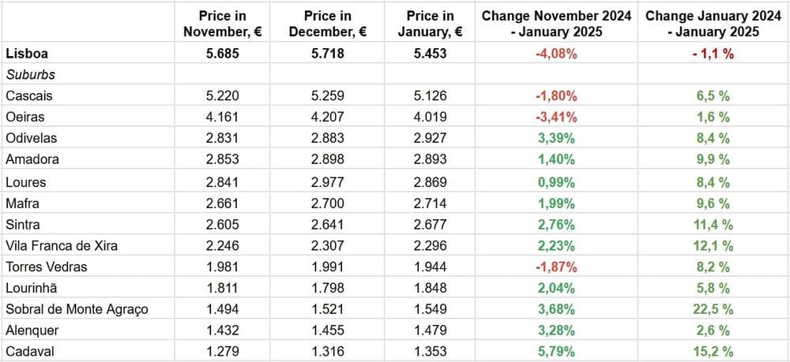Select the Cascais row label cell
Screen dimensions: 790x362
[29, 95]
